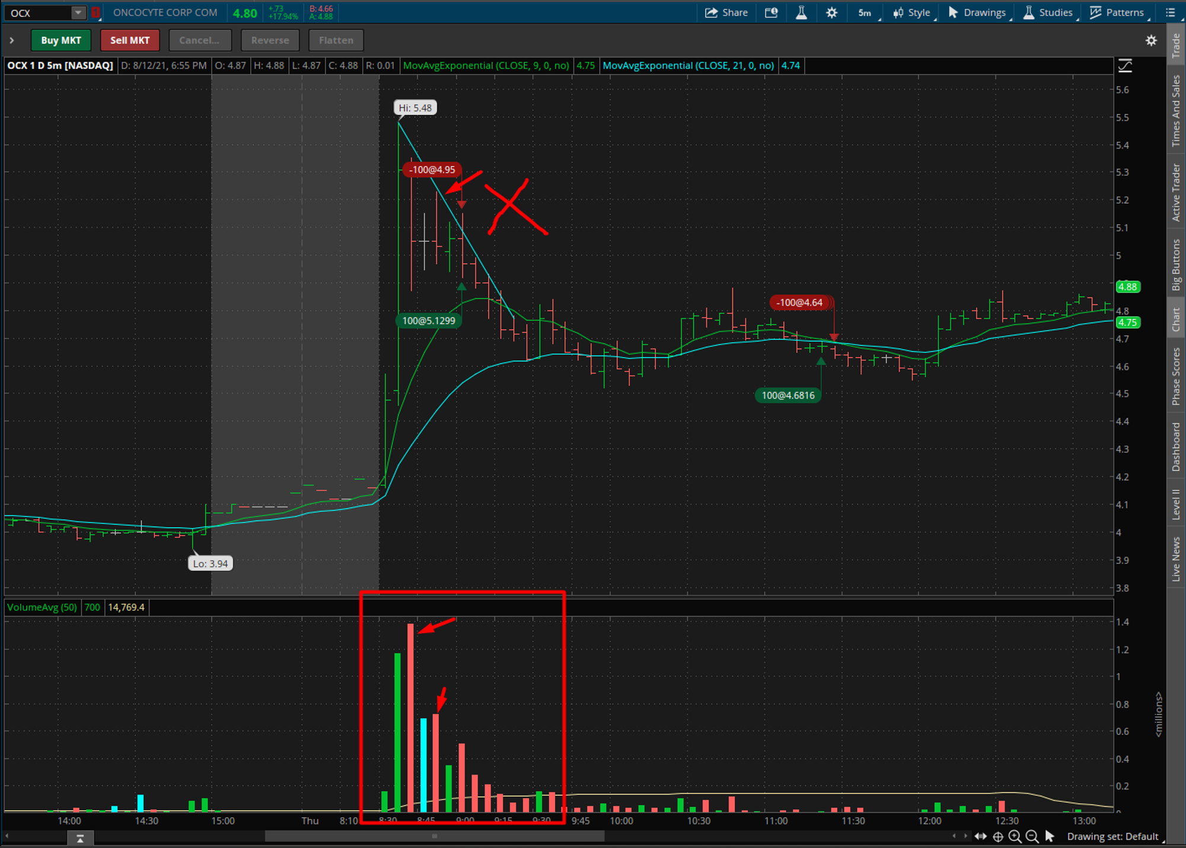1186x848 pixels.
Task: Expand the collapsed left panel chevron
Action: (11, 40)
